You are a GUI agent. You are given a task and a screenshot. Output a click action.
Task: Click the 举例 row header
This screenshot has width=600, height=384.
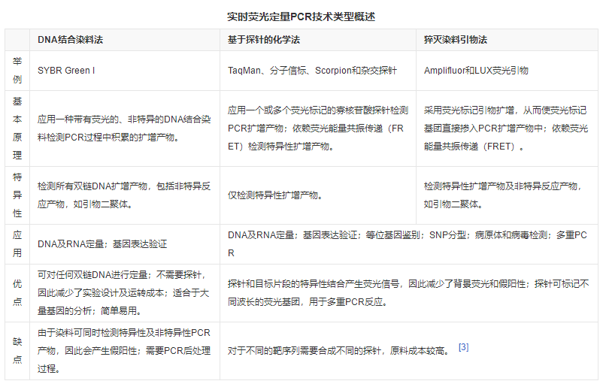point(17,70)
